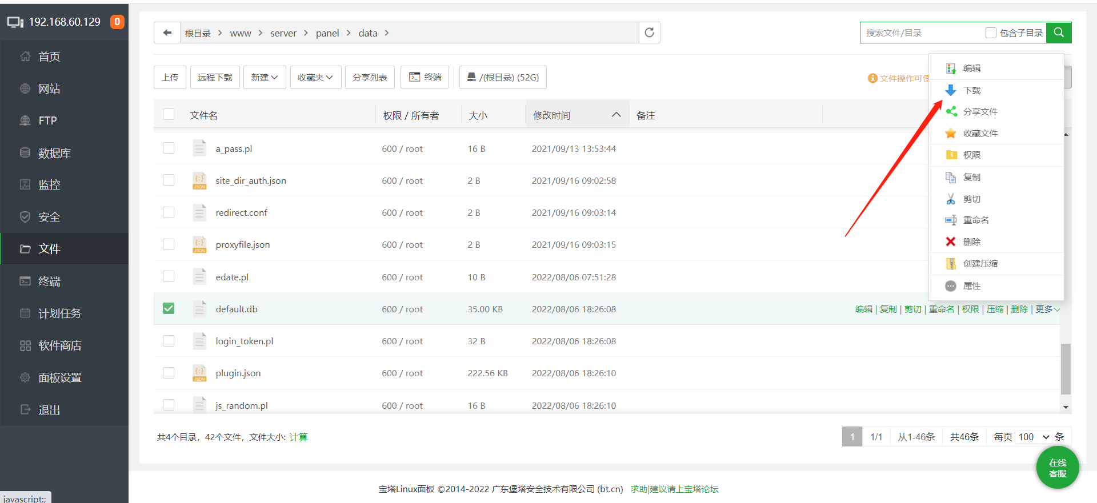Click the globe icon for 网站
The image size is (1097, 503).
(25, 88)
